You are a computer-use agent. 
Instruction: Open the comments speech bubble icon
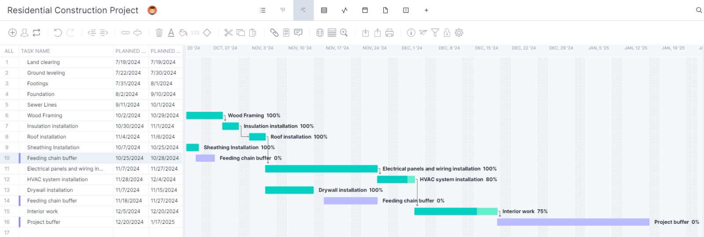(298, 33)
